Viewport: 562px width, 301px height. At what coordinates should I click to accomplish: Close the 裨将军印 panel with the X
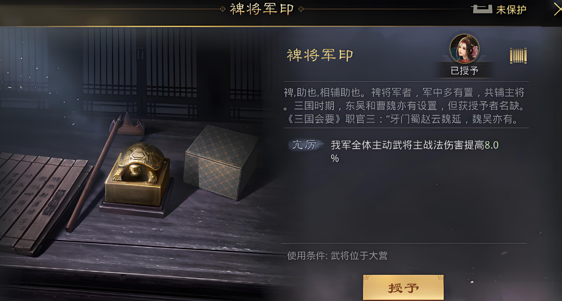click(557, 9)
